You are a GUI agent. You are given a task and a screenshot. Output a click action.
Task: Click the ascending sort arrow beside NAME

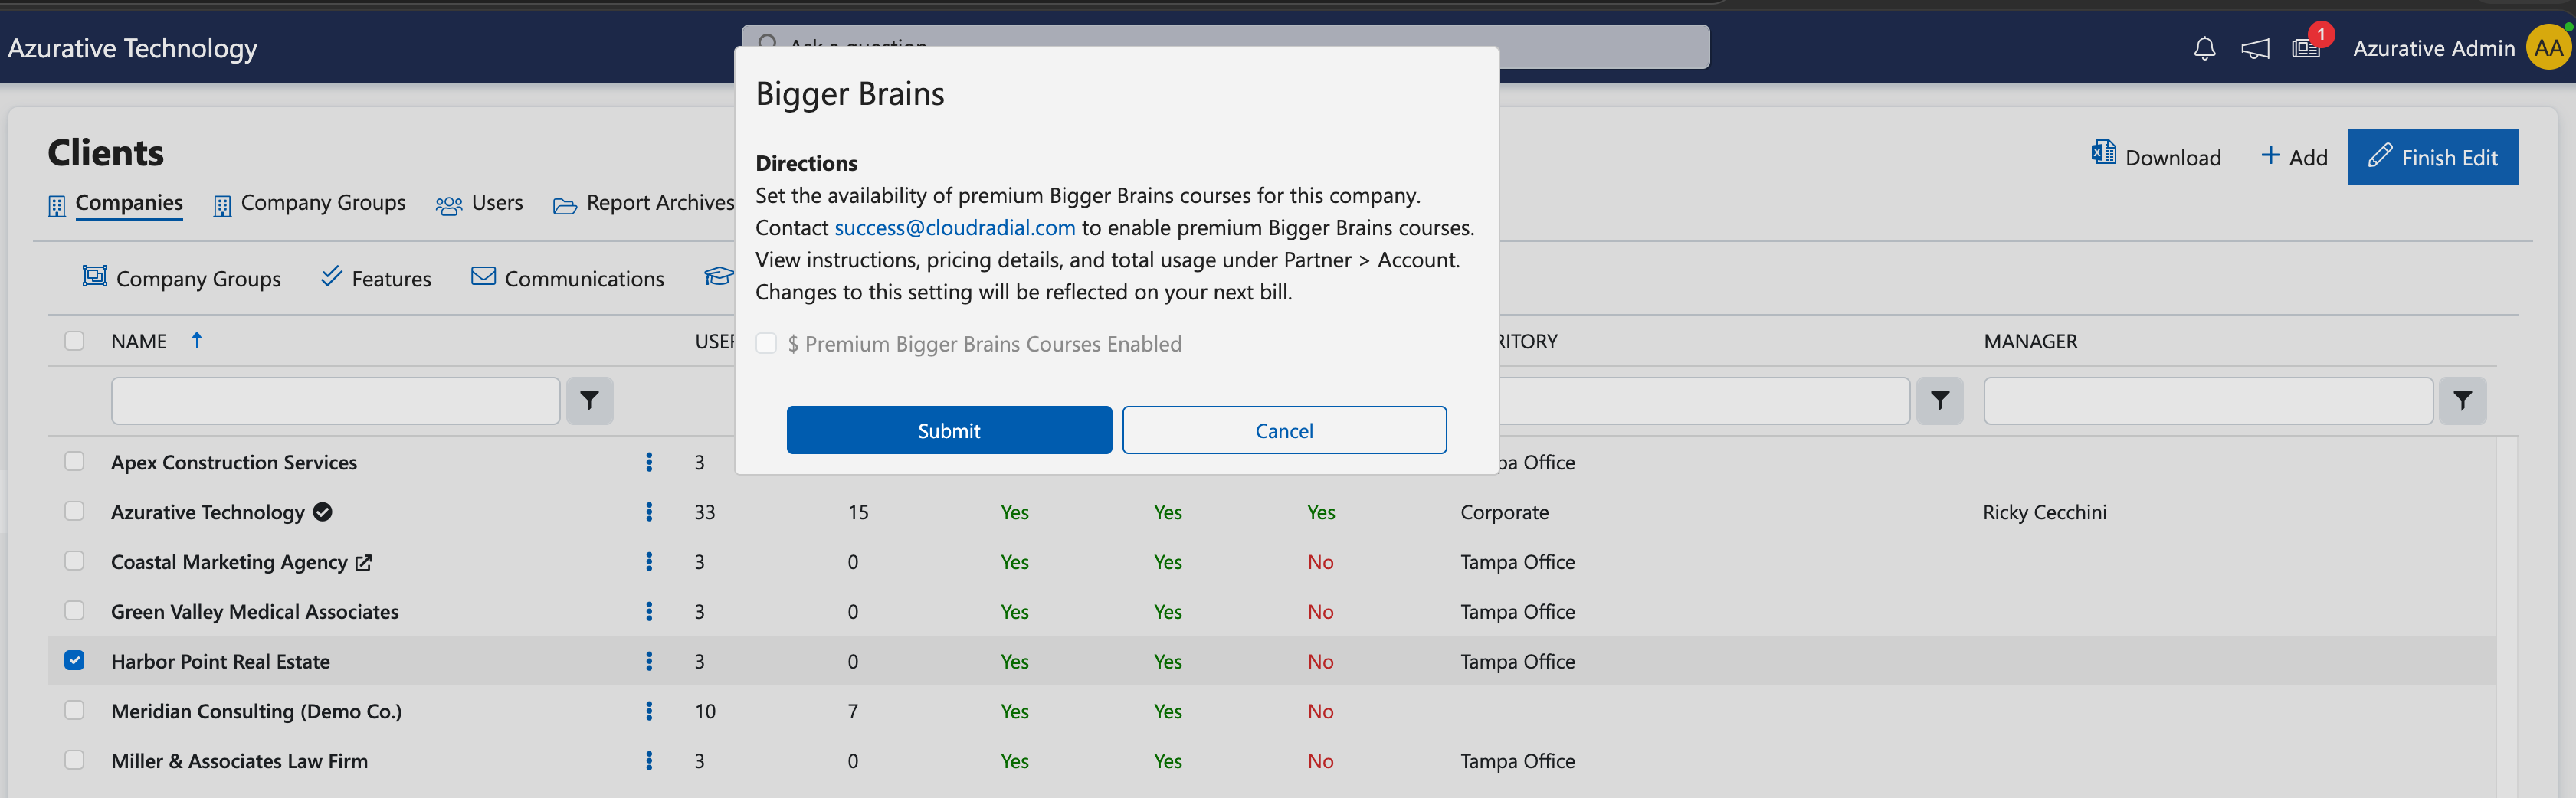197,341
